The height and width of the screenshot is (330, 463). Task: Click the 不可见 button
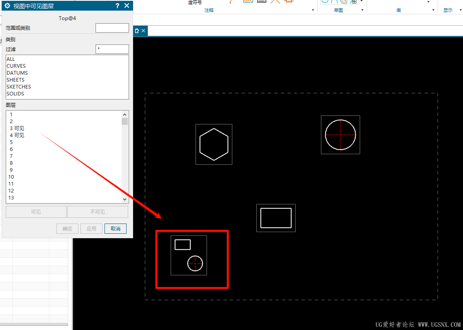click(x=98, y=212)
